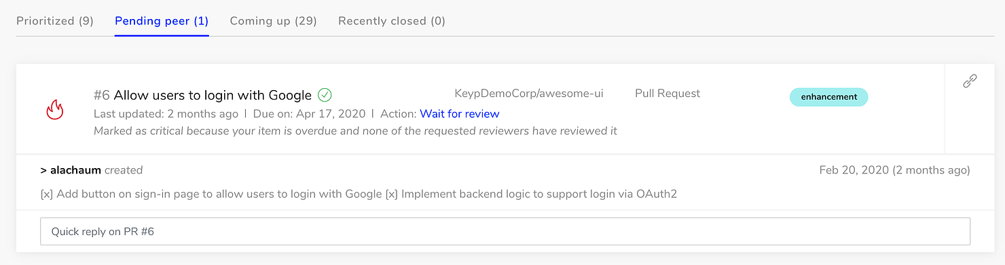Open PR title Allow users to login with Google
The width and height of the screenshot is (1005, 265).
(x=213, y=96)
